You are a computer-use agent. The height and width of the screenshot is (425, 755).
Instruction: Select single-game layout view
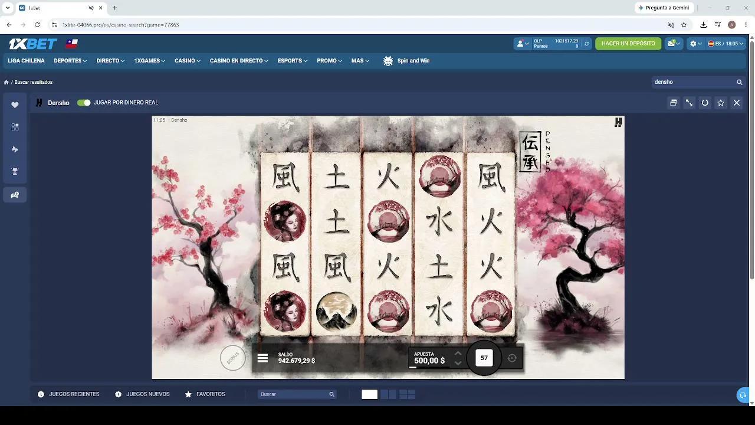click(x=369, y=394)
